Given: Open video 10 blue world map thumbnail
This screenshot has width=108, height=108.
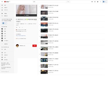Looking at the screenshot, I should pos(44,60).
